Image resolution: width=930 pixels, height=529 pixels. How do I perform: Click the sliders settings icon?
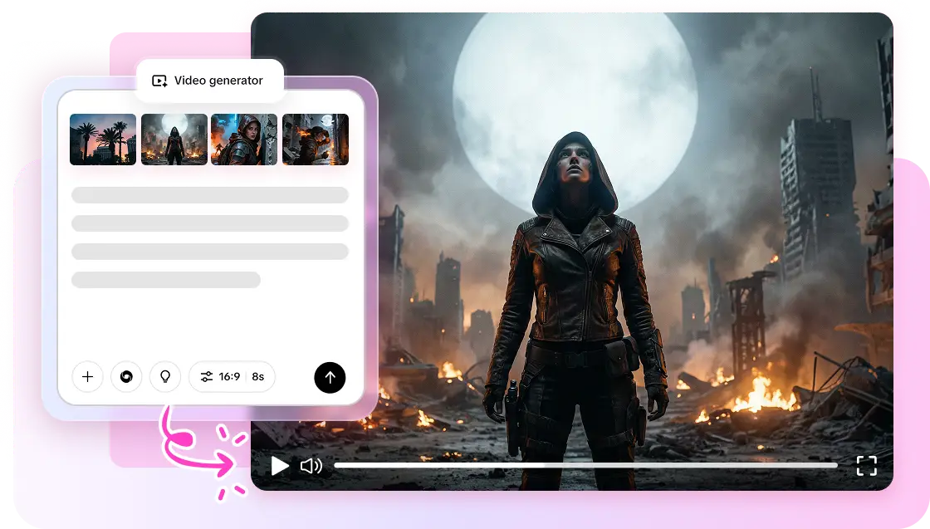click(207, 376)
